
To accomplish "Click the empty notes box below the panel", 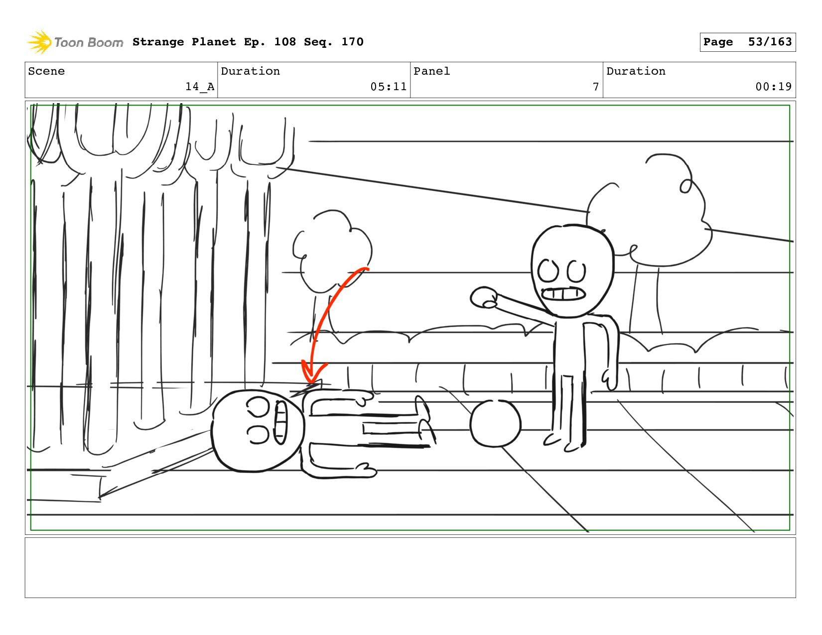I will point(411,567).
